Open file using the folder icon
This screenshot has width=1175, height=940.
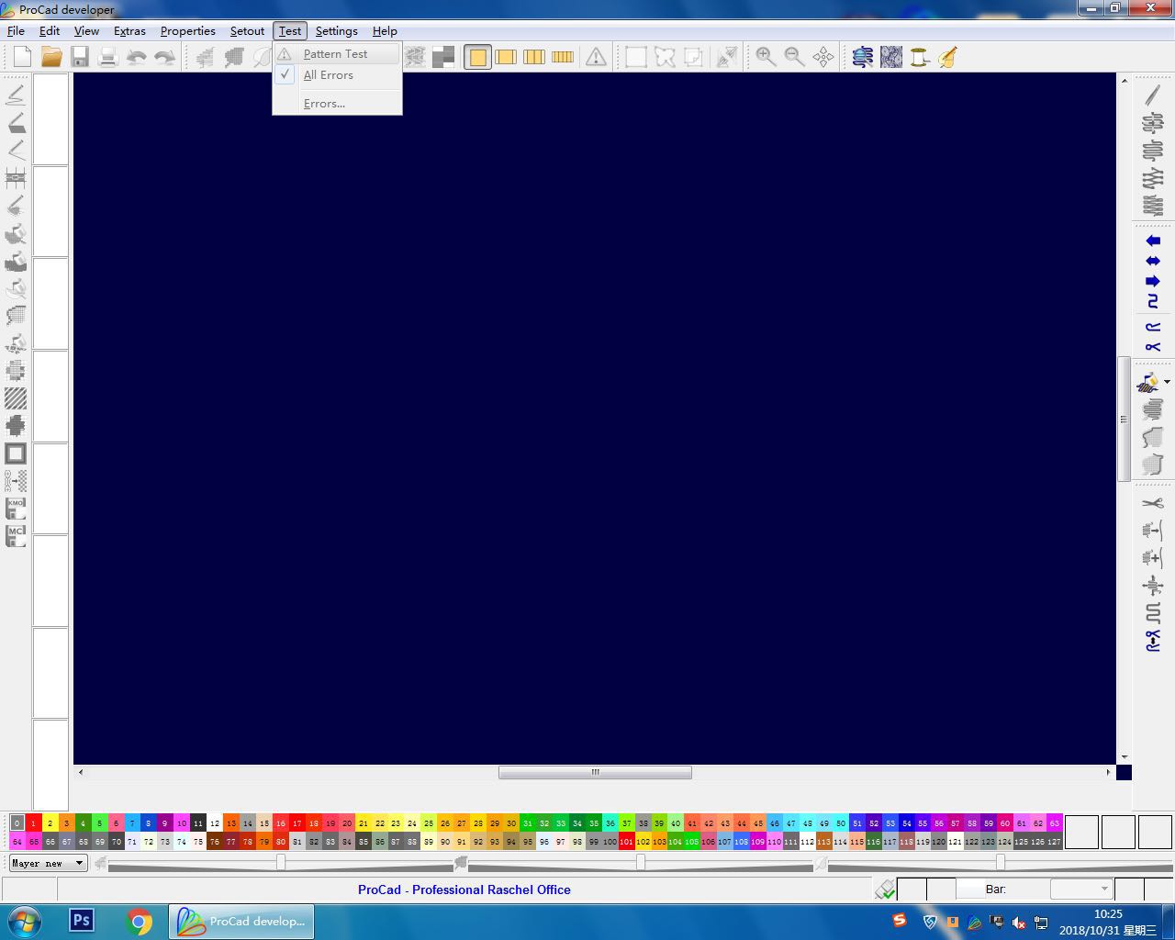(51, 57)
